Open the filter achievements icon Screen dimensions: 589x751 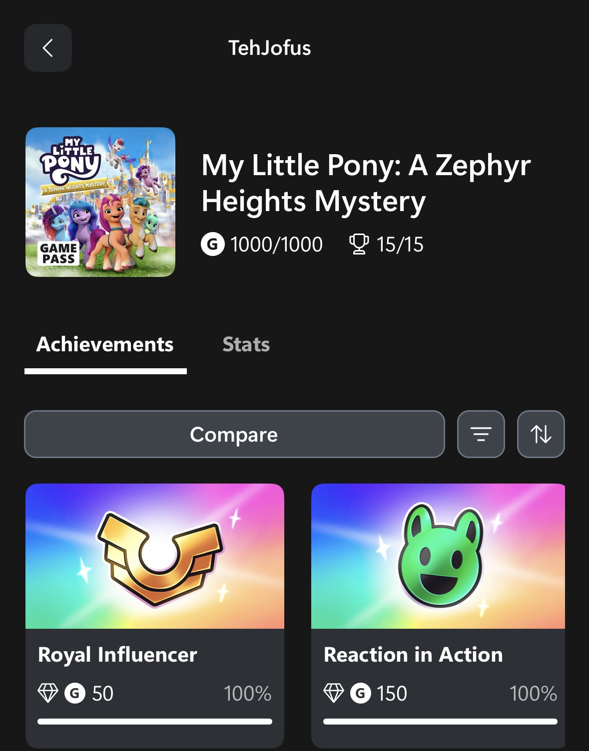(481, 434)
